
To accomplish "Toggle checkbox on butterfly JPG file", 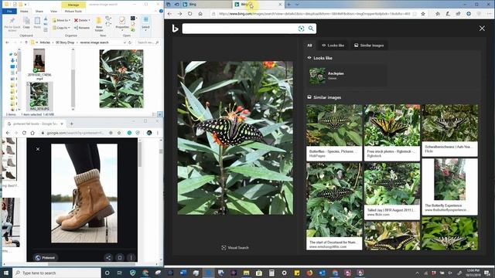I will coord(29,84).
